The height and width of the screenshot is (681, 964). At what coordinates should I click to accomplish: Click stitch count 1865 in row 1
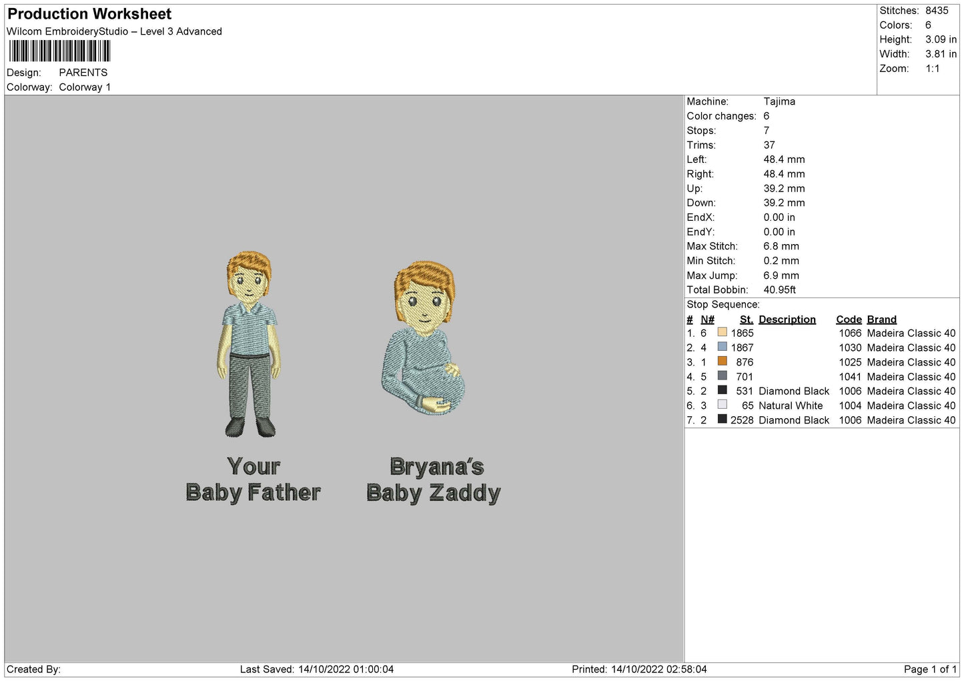point(742,333)
